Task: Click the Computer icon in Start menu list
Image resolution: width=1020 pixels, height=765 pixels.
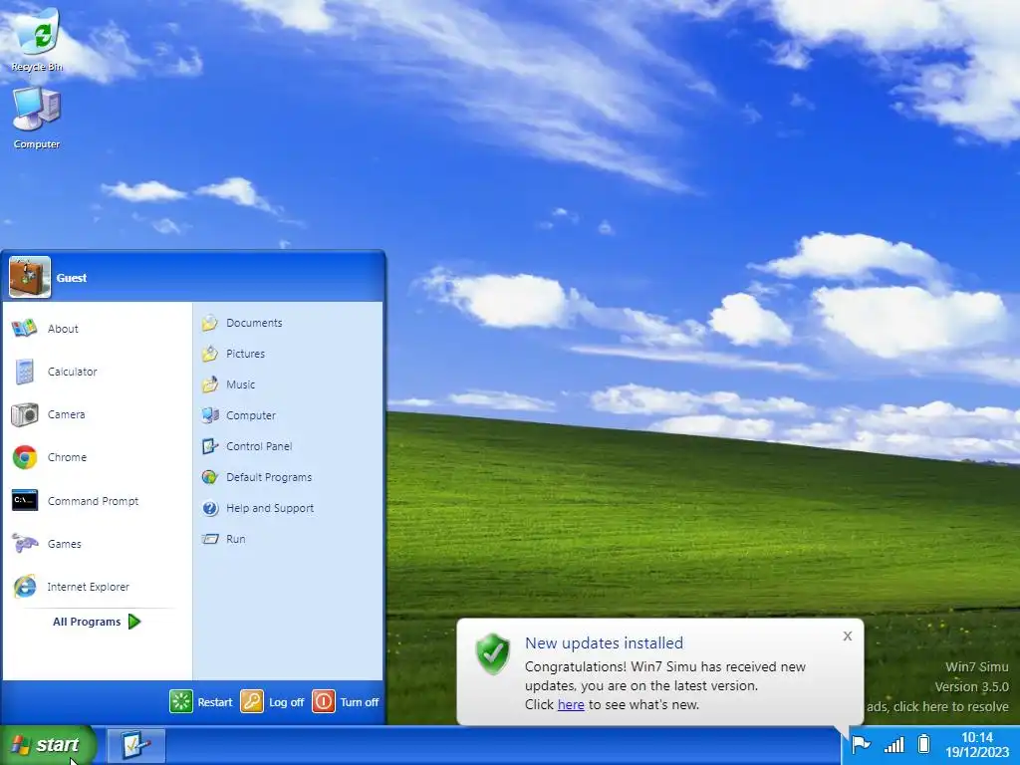Action: tap(209, 415)
